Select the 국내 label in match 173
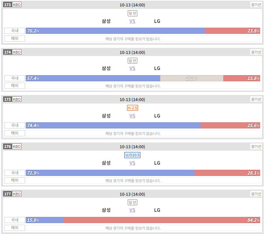The width and height of the screenshot is (264, 234). pos(15,31)
